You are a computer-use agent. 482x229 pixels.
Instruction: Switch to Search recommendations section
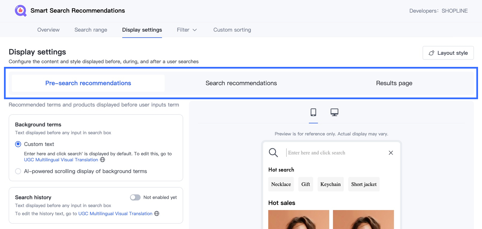tap(241, 83)
